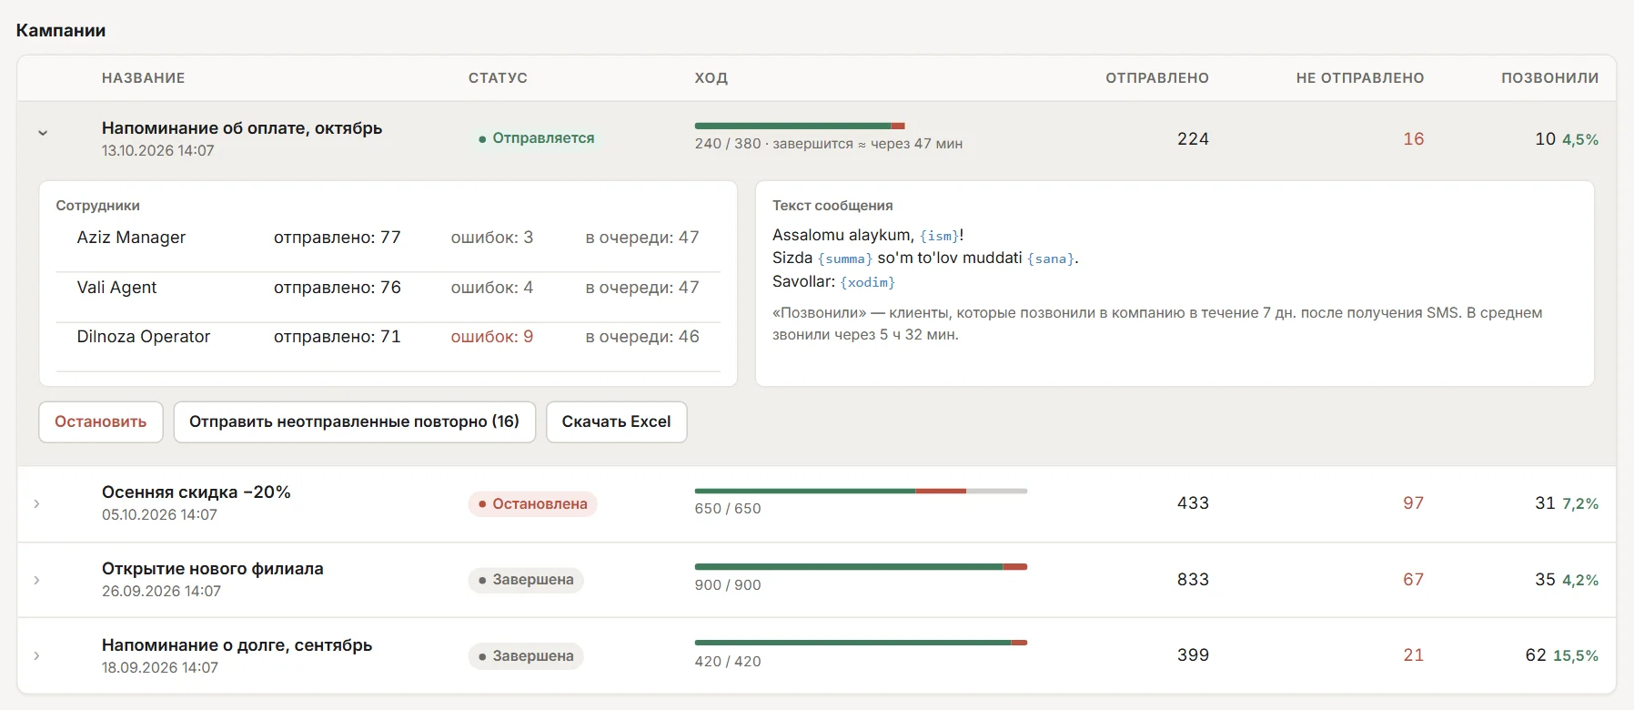Click the 'НАЗВАНИЕ' column header
1634x710 pixels.
click(x=143, y=78)
